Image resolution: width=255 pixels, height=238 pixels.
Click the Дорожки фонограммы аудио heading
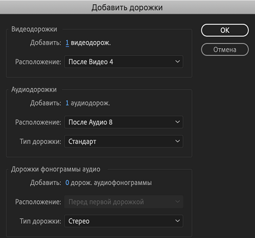(x=56, y=169)
